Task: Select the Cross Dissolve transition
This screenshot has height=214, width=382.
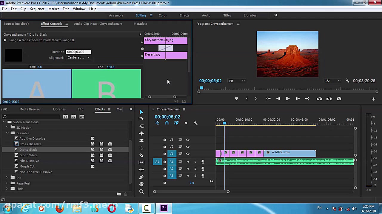Action: point(30,144)
